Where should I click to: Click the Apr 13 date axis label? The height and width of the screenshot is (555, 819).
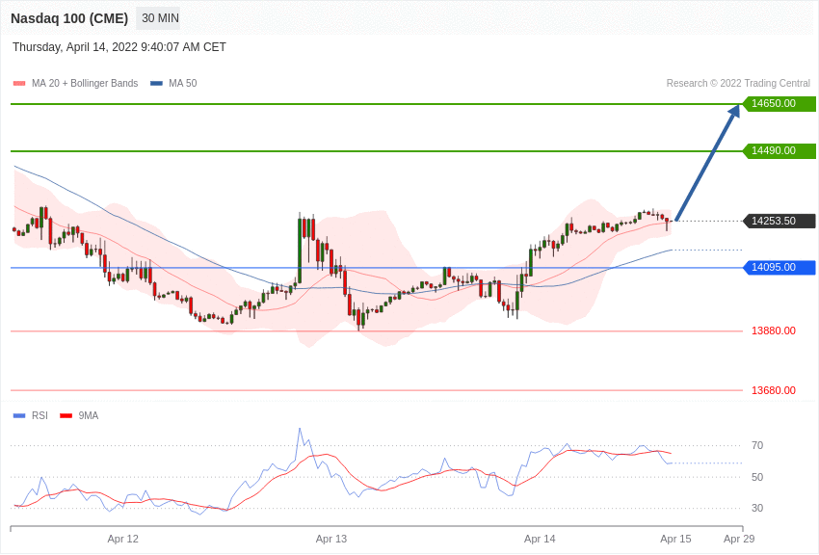click(331, 539)
